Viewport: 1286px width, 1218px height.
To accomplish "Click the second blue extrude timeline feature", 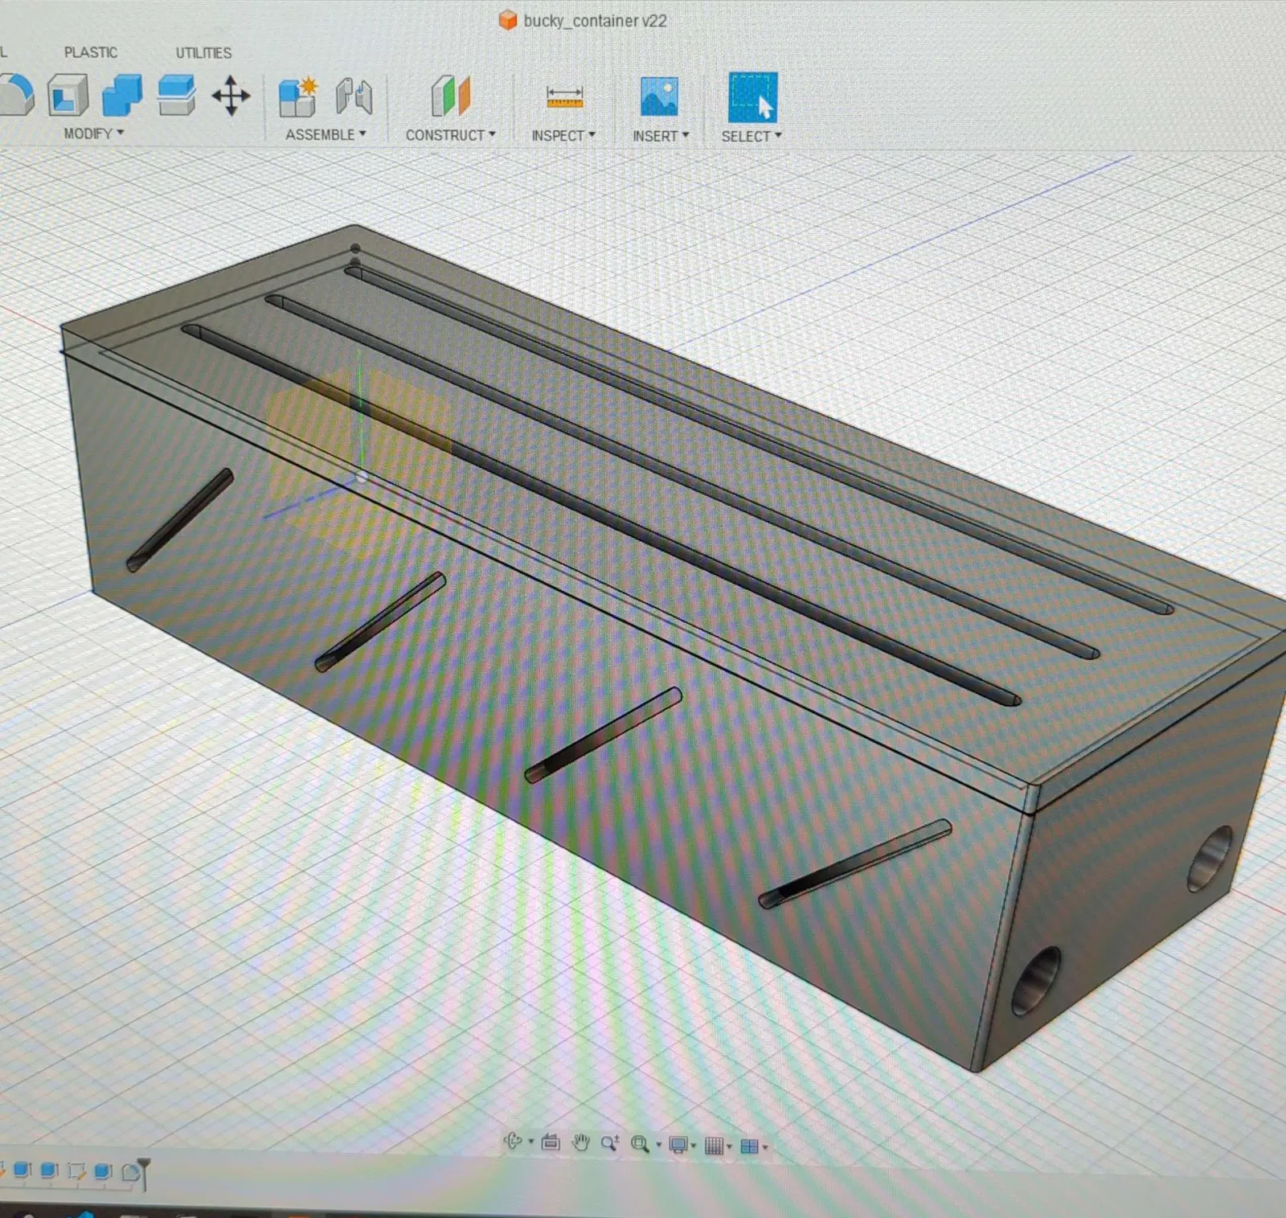I will click(x=50, y=1171).
